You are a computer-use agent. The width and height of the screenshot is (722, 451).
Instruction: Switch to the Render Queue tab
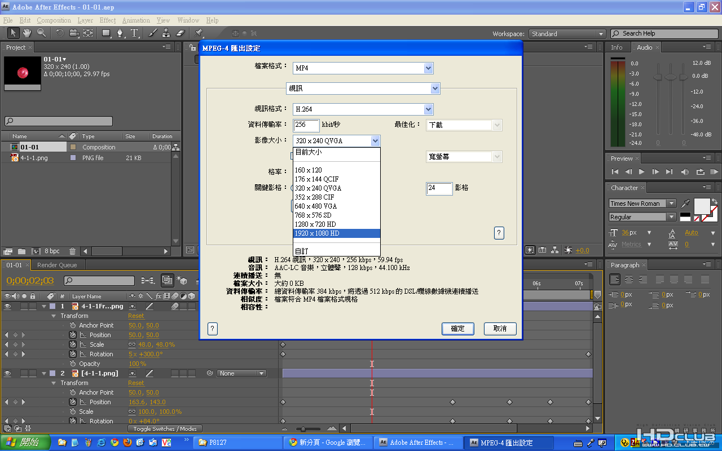[57, 265]
